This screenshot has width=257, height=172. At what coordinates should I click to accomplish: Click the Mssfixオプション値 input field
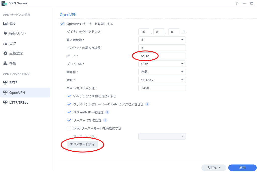[162, 88]
